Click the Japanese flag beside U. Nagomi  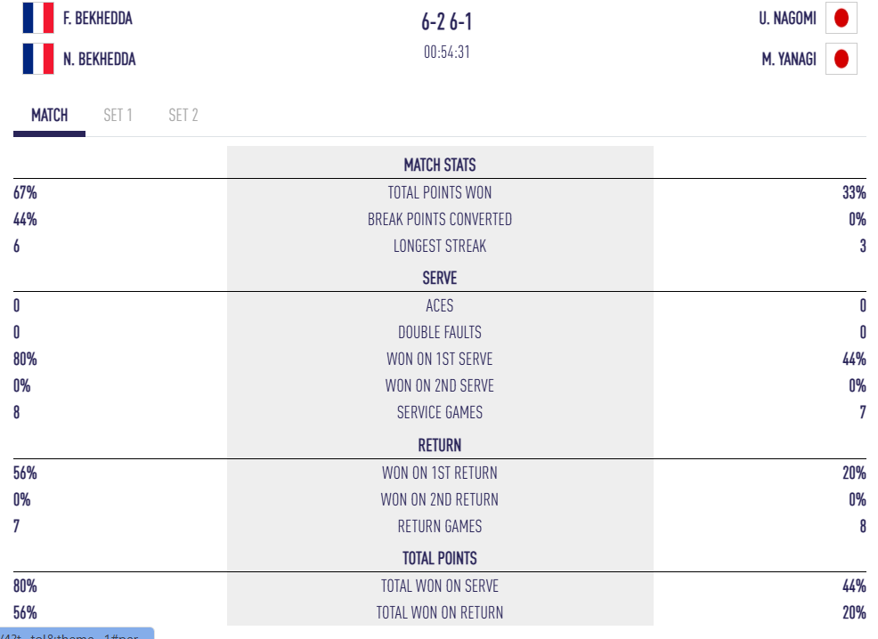(x=841, y=17)
